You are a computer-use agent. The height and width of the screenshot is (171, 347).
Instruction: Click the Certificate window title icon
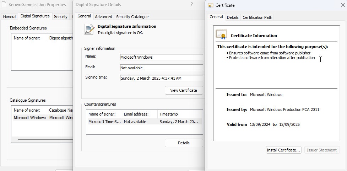pos(211,5)
